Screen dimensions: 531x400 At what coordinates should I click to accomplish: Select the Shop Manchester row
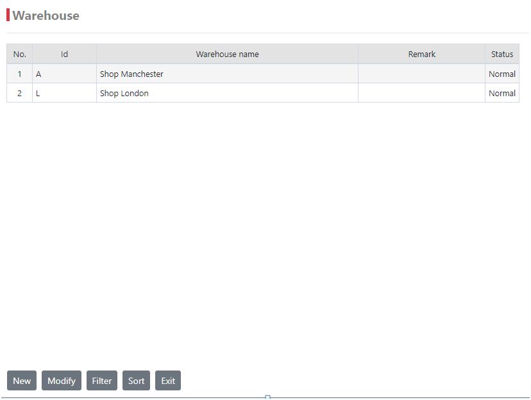(263, 74)
